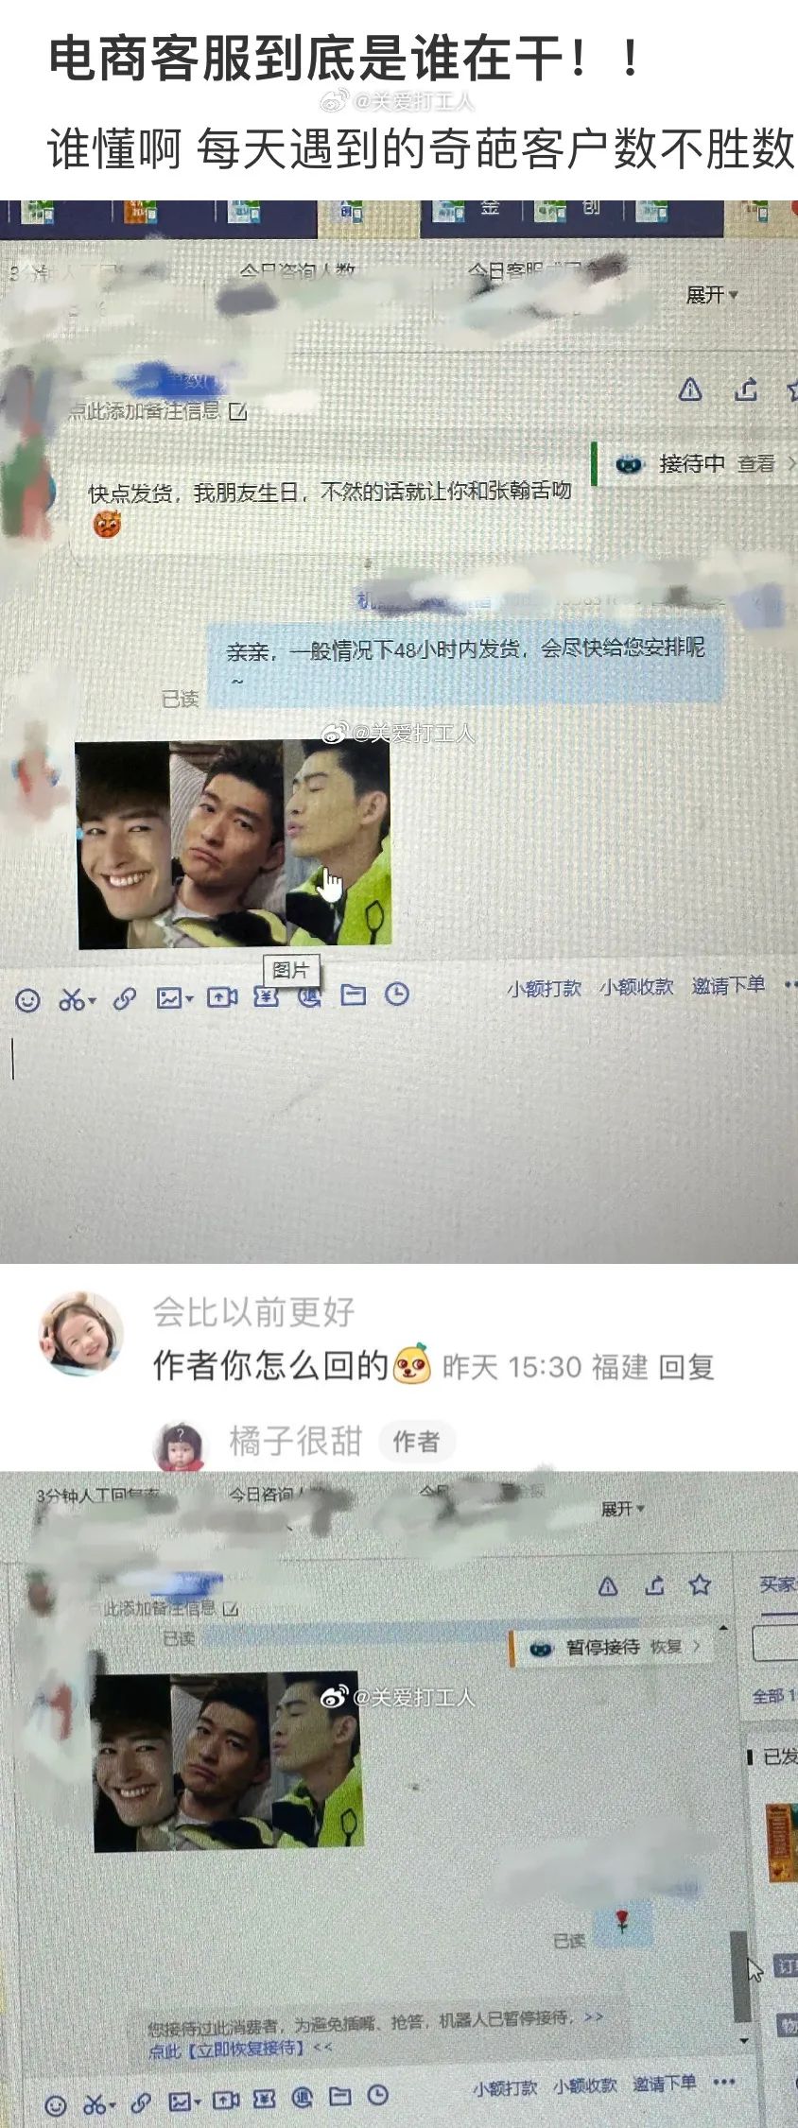Click the edit icon beside 点此添加备注信息 above 快点发货 message
Screen dimensions: 798x2128
[x=237, y=411]
